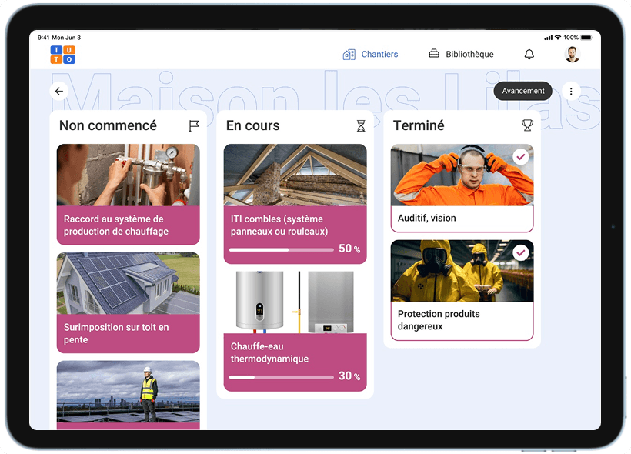Click the Avancement button
The image size is (631, 454).
pyautogui.click(x=522, y=91)
